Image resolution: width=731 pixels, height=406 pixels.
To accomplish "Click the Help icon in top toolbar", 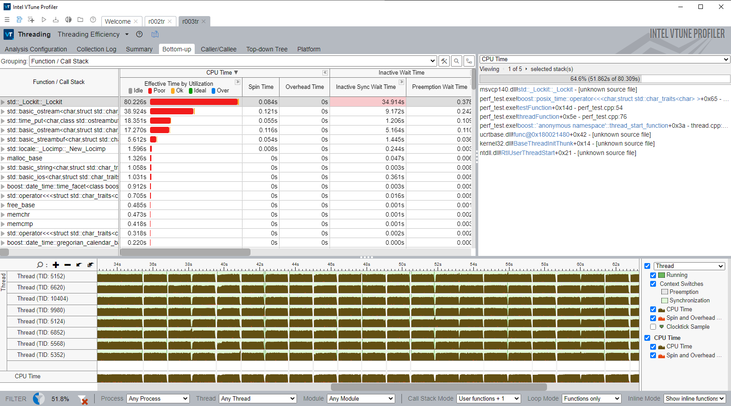I will [93, 20].
